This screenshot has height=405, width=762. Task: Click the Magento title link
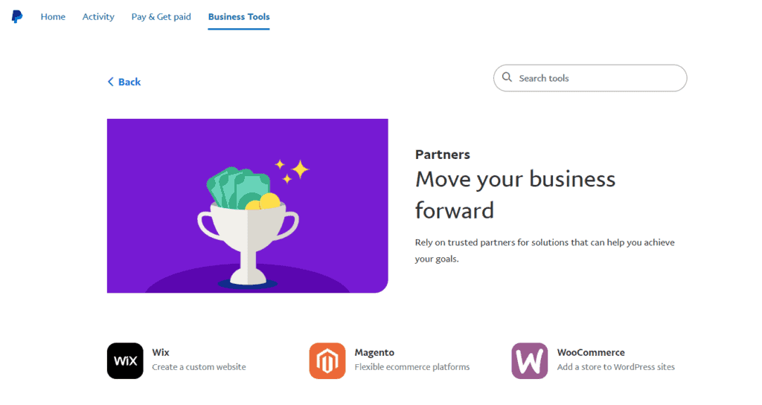[374, 353]
